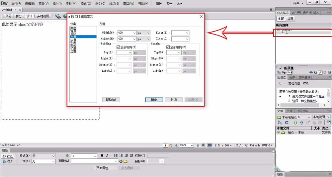Click attach style sheet link icon
332x177 pixels.
click(x=311, y=72)
